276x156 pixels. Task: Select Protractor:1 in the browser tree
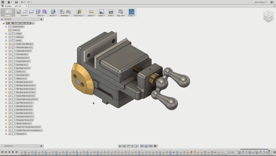click(x=21, y=134)
